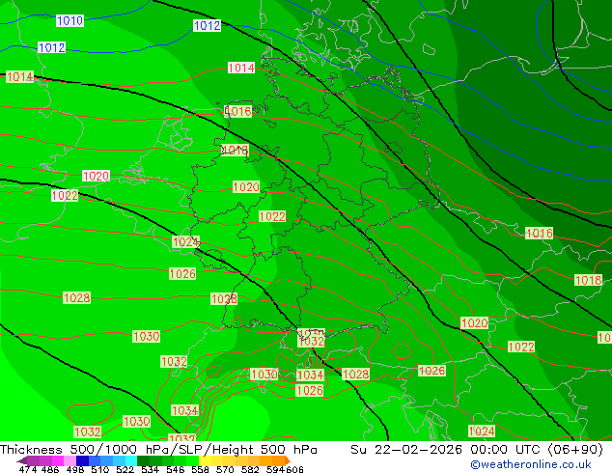
Task: Click the purple arrow at the legend's low end
Action: [x=22, y=460]
